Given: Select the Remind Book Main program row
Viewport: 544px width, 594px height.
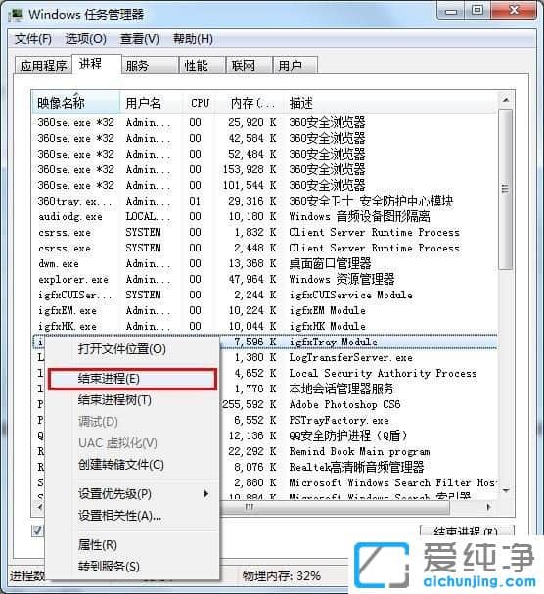Looking at the screenshot, I should coord(358,451).
